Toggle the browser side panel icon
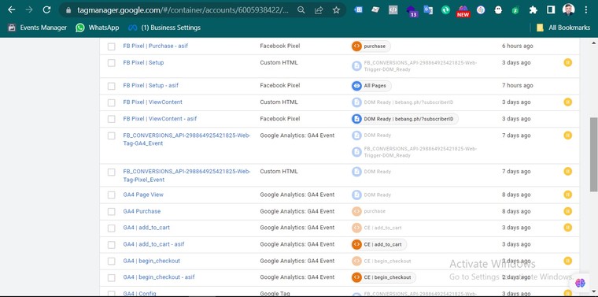Screen dimensions: 598x297 [x=550, y=10]
